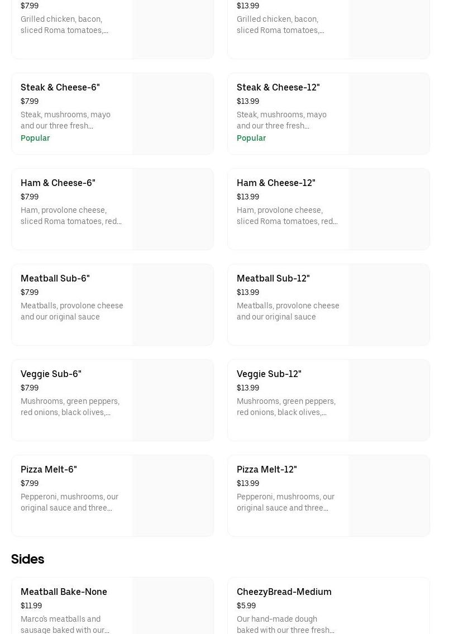The image size is (449, 634).
Task: Click the Pizza Melt-12" title
Action: click(266, 470)
